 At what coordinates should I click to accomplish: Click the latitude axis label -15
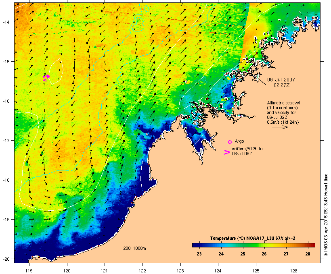click(6, 62)
